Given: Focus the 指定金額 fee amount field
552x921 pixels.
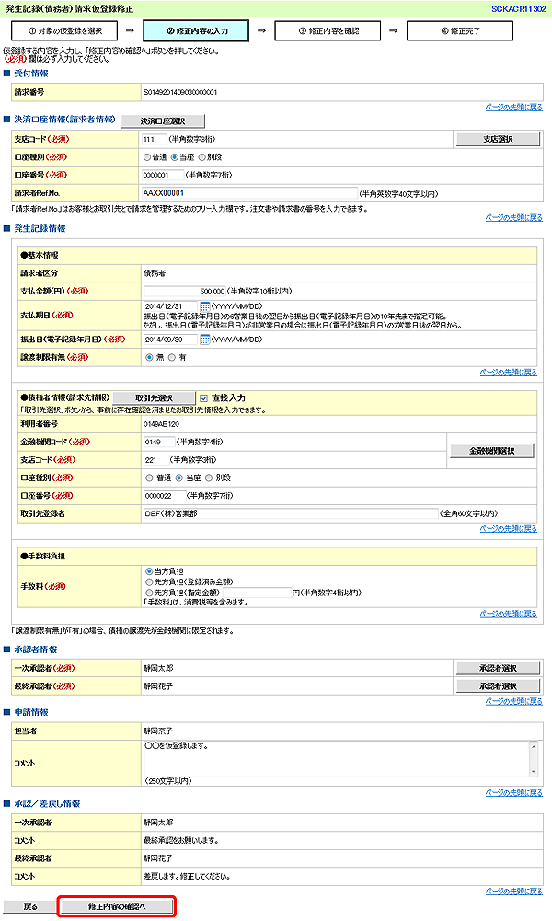Looking at the screenshot, I should [x=258, y=593].
